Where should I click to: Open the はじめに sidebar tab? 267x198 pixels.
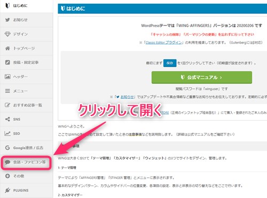click(x=26, y=5)
